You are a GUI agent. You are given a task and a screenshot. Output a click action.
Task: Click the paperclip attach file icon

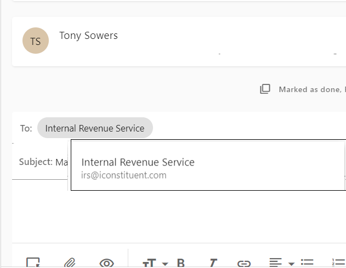pos(70,263)
